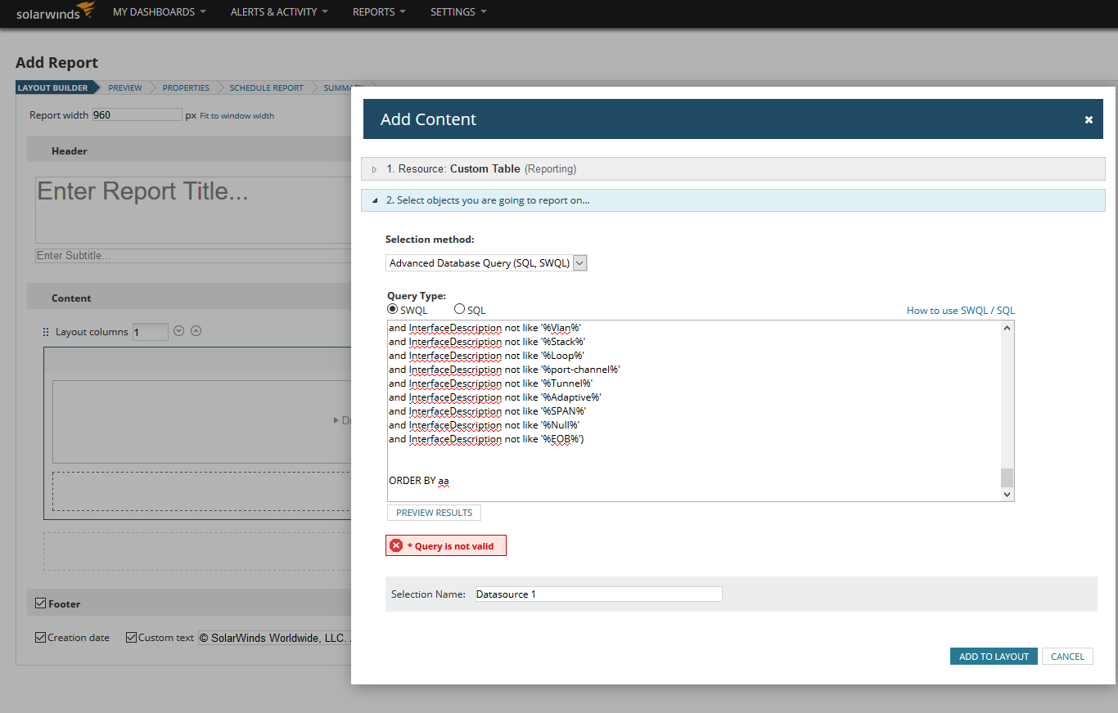Viewport: 1118px width, 713px height.
Task: Open the Settings menu
Action: click(458, 12)
